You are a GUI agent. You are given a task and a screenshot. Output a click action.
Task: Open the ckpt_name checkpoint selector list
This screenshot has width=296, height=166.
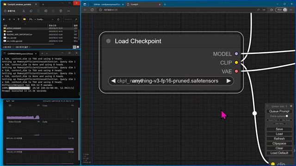[x=171, y=81]
